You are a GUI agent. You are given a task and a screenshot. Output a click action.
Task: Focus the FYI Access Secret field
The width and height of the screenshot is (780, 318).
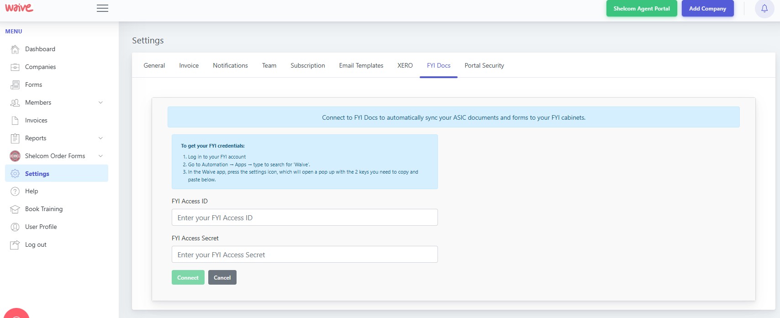pyautogui.click(x=305, y=254)
